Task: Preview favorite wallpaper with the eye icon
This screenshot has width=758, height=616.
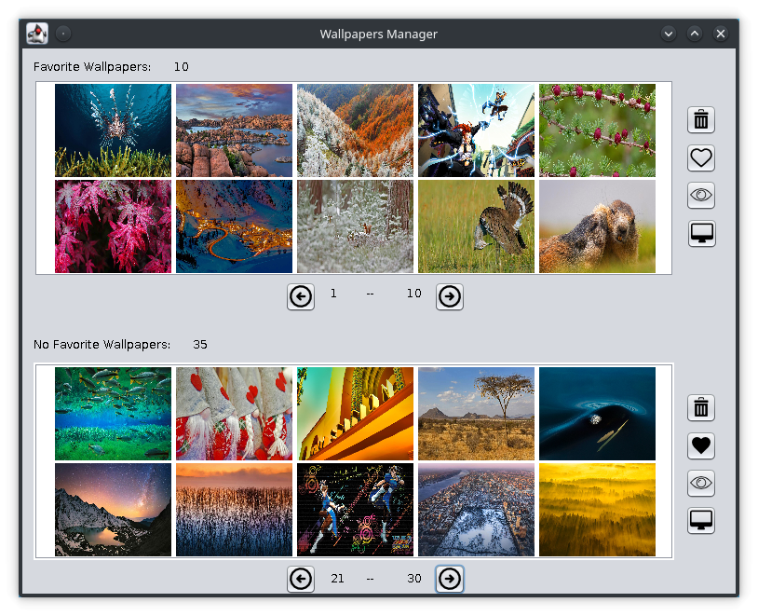Action: click(701, 195)
